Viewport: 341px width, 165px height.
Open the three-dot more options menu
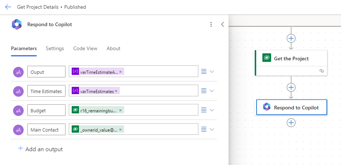coord(211,24)
